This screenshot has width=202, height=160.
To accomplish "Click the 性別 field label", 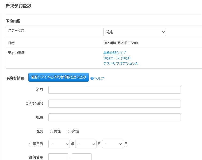I will [x=39, y=131].
